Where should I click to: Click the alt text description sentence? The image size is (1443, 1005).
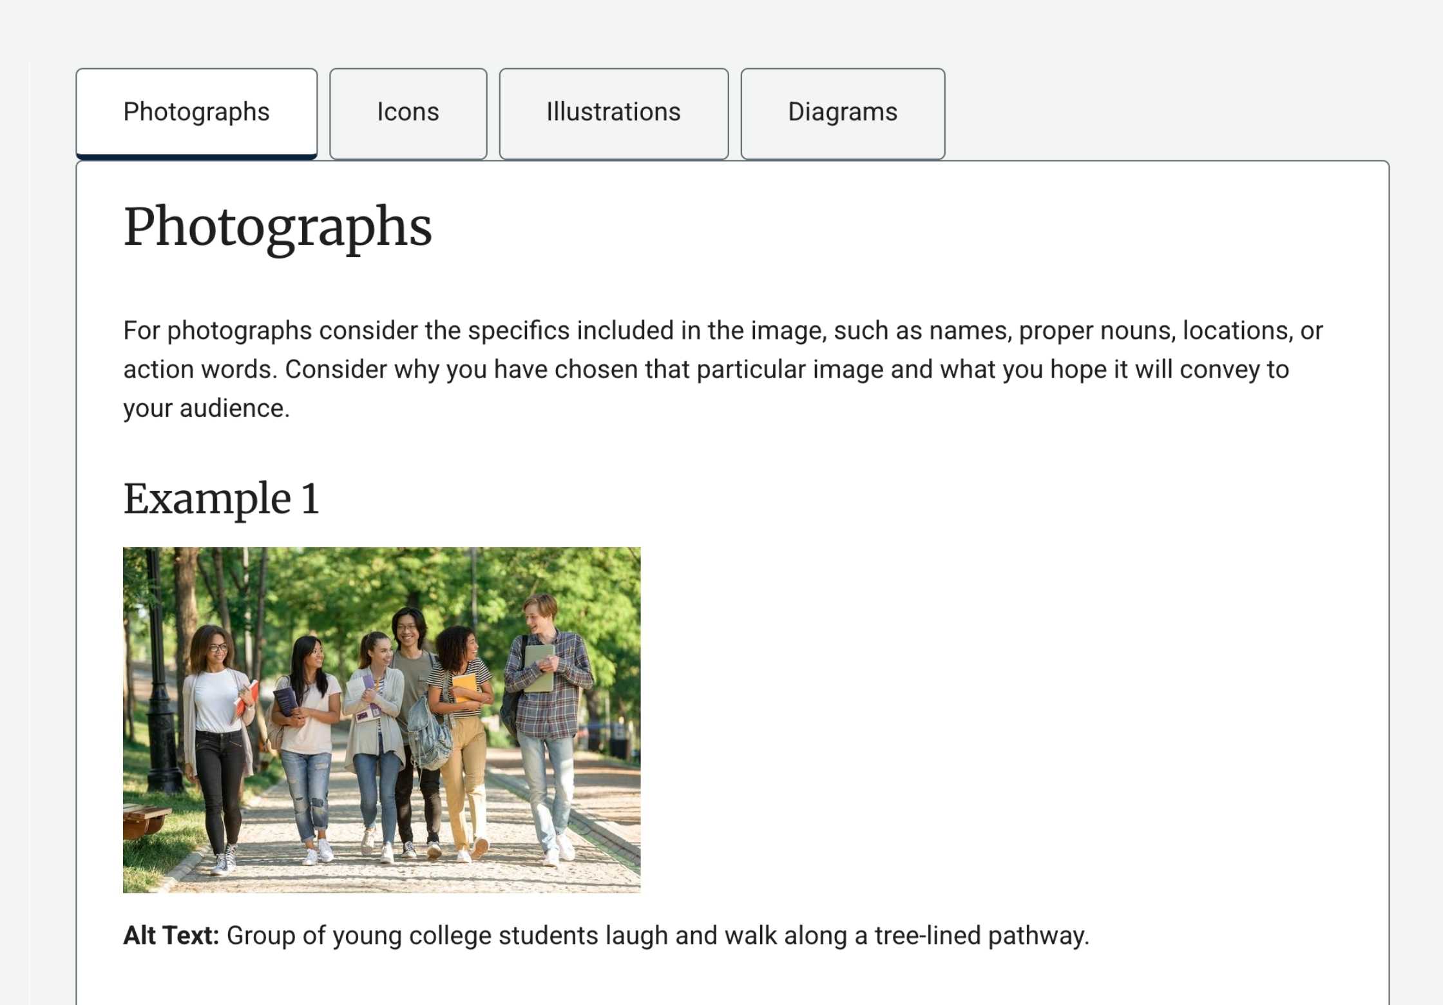point(657,935)
